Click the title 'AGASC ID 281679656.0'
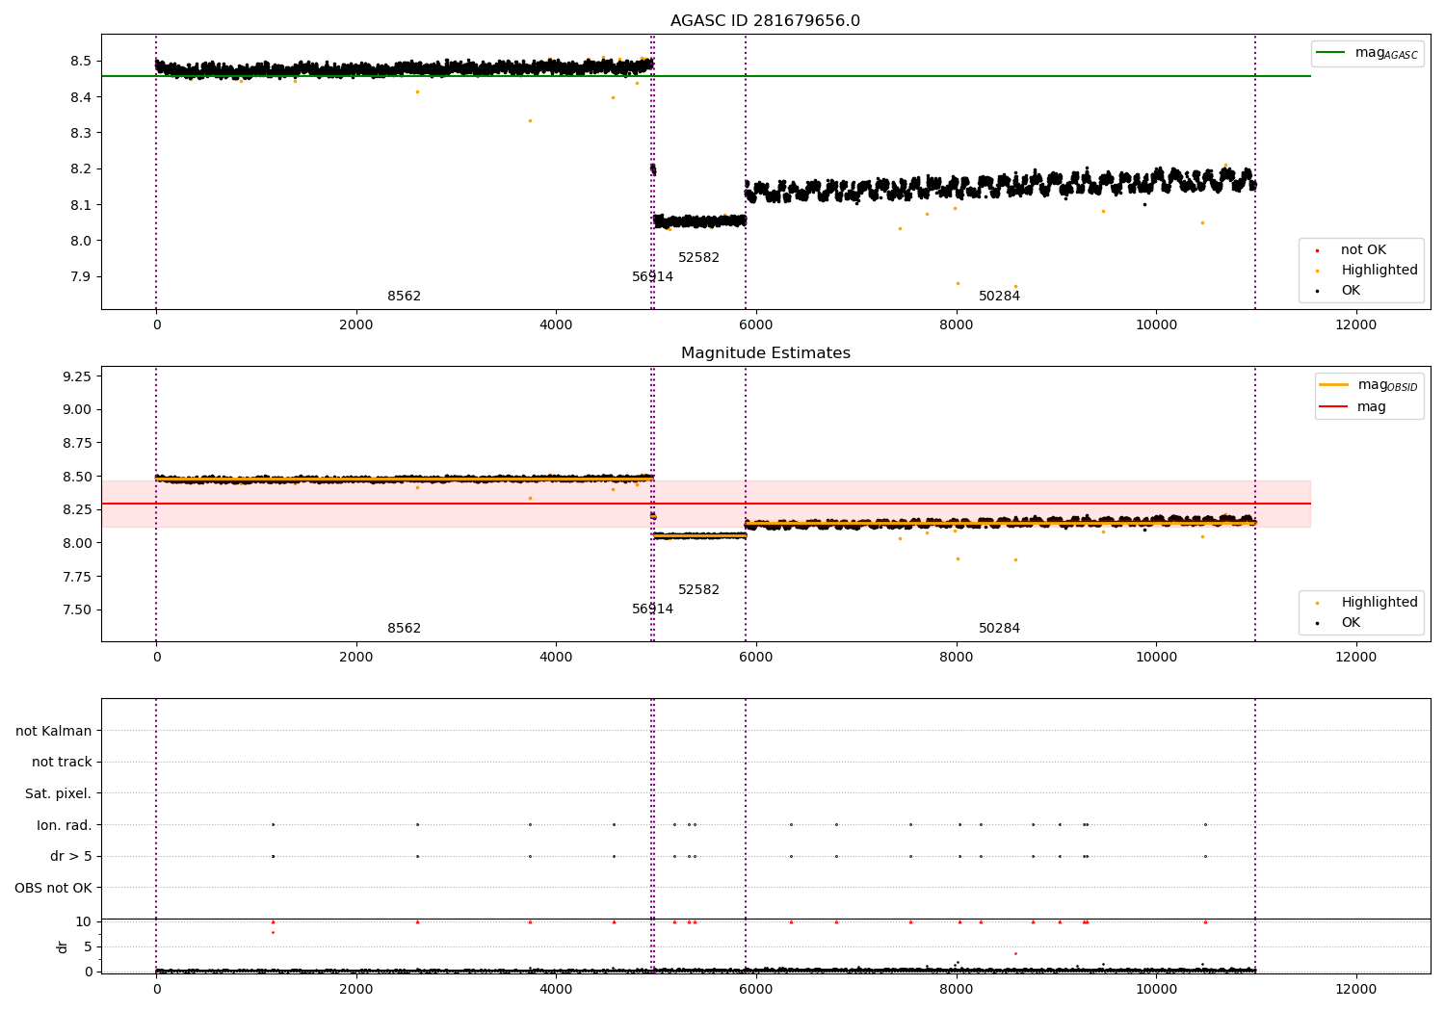Image resolution: width=1445 pixels, height=1011 pixels. [765, 21]
